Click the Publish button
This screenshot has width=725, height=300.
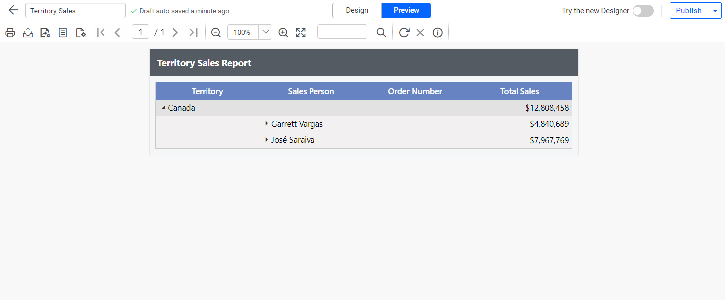(x=689, y=10)
